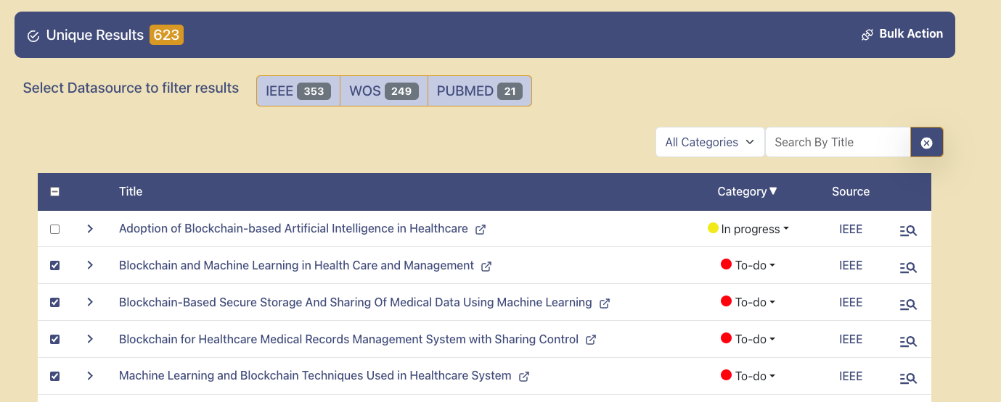Open details search icon for Medical Records Management row

point(908,341)
